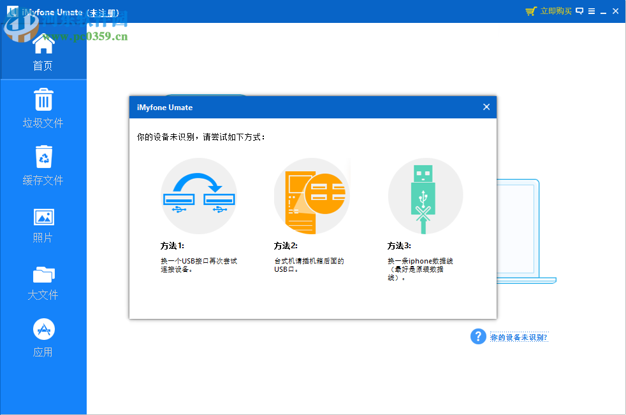
Task: Select the 缓存文件 recycle cache icon
Action: tap(43, 157)
